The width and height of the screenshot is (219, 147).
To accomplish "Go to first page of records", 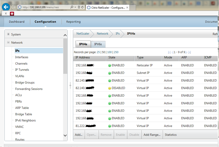I will pos(169,52).
